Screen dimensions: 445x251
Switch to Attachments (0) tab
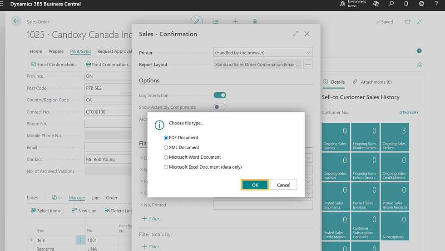[x=372, y=82]
